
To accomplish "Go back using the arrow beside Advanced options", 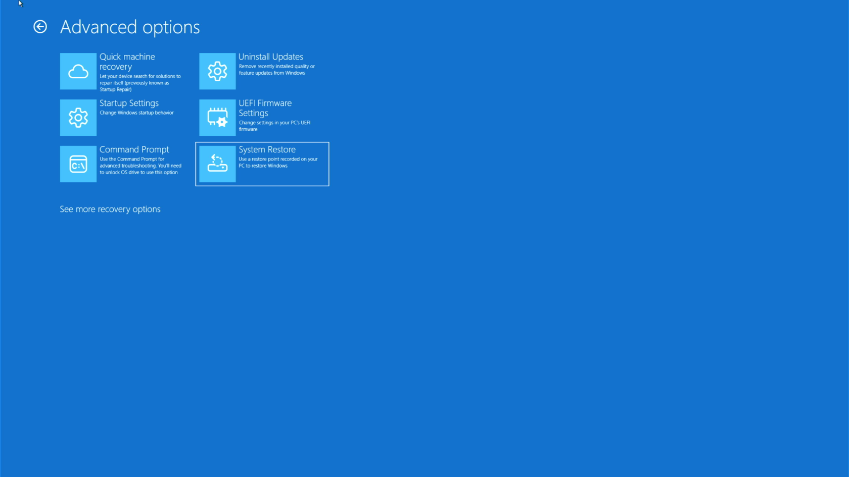I will pyautogui.click(x=40, y=27).
